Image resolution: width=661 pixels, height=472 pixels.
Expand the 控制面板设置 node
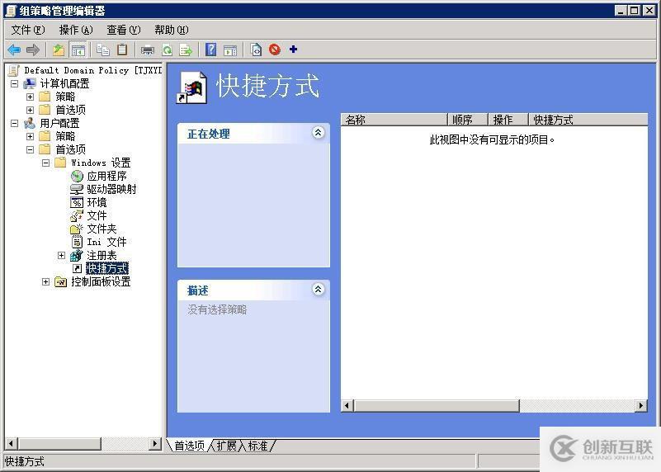click(x=45, y=281)
